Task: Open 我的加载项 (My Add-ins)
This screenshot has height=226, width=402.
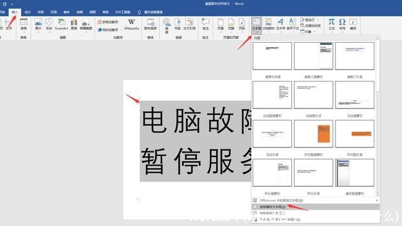Action: pyautogui.click(x=108, y=30)
